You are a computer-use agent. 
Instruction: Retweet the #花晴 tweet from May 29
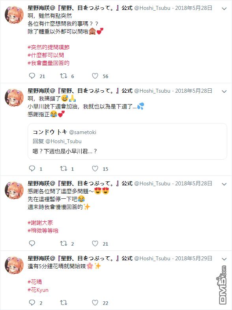[64, 303]
